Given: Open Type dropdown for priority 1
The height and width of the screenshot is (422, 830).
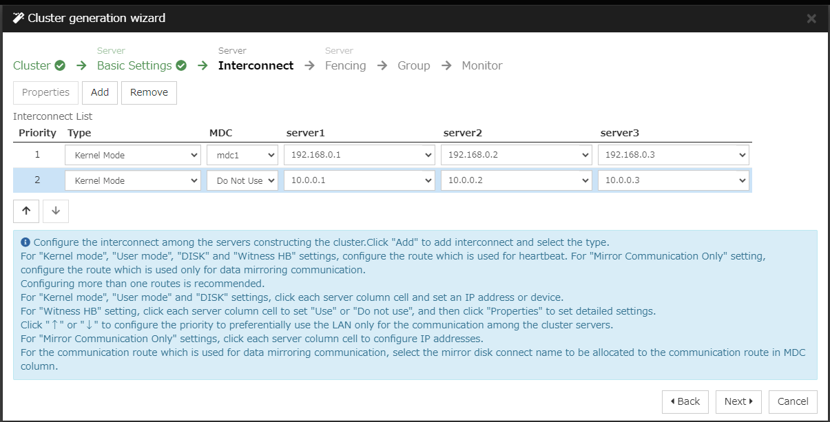Looking at the screenshot, I should point(133,156).
